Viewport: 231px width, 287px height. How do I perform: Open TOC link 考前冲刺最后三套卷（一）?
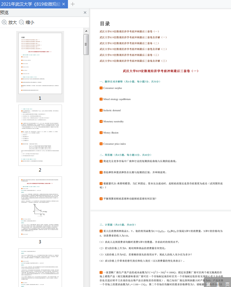tap(129, 31)
